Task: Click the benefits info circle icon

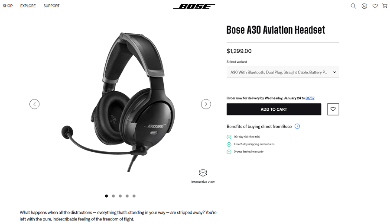Action: tap(297, 126)
